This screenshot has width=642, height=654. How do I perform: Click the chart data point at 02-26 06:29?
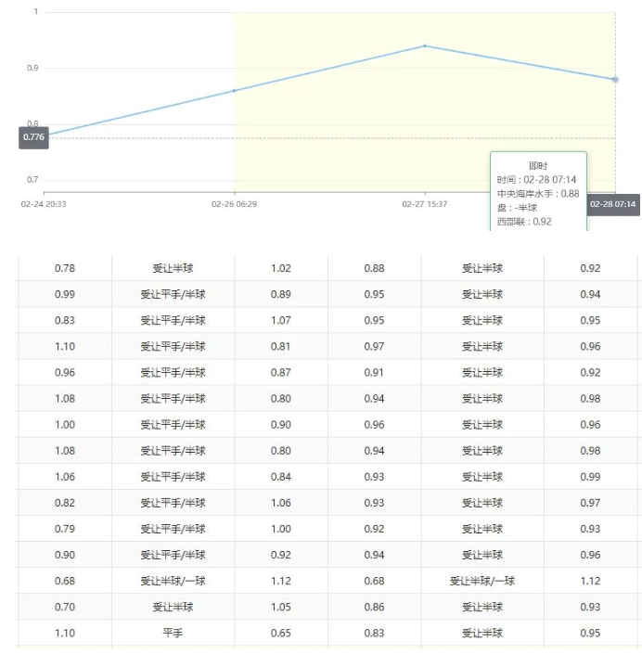click(x=234, y=91)
